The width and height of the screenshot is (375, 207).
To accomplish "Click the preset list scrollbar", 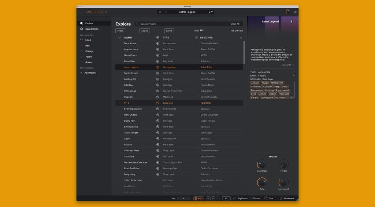I will (x=244, y=52).
